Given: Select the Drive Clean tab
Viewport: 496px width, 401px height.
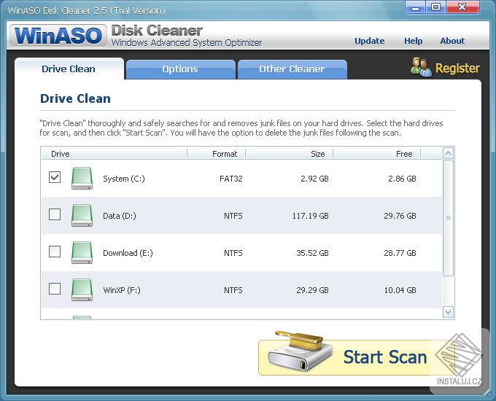Looking at the screenshot, I should pyautogui.click(x=69, y=69).
